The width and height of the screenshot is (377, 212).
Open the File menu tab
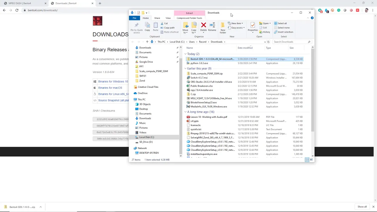134,18
